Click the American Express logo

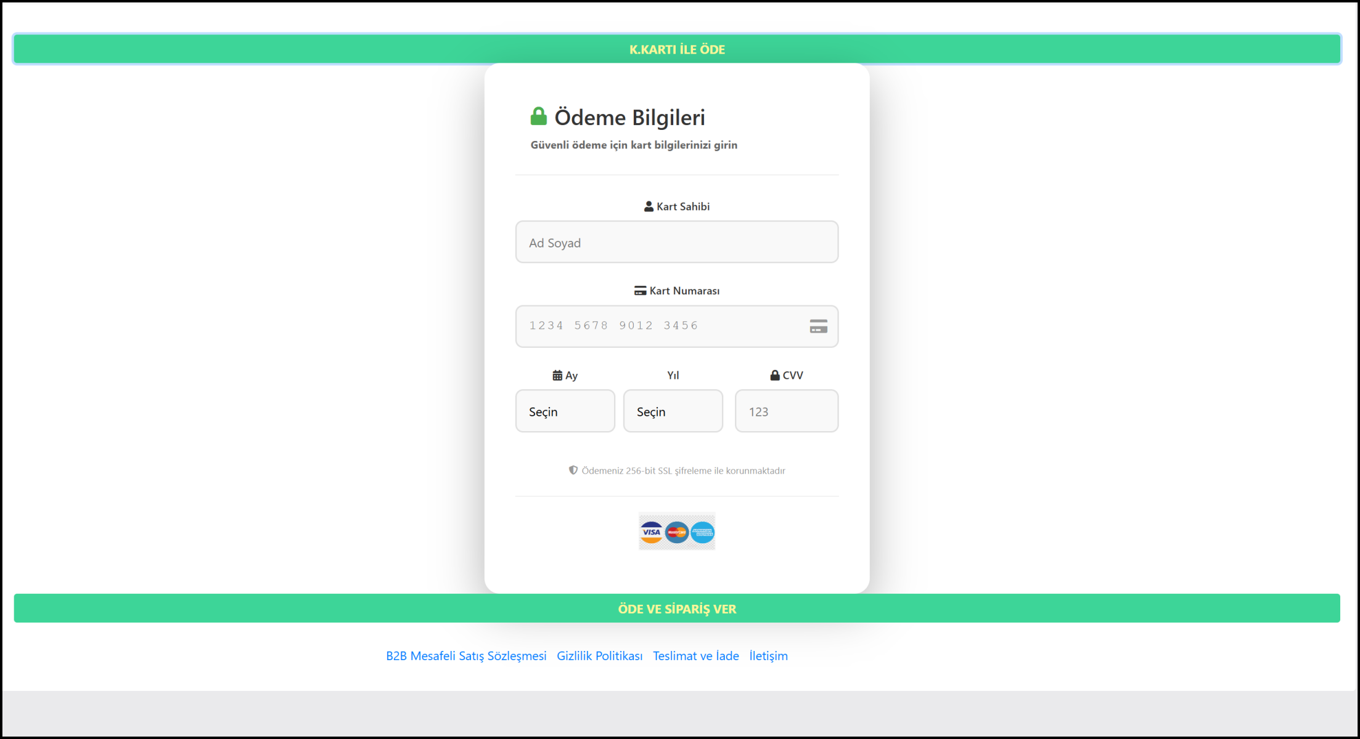coord(702,532)
